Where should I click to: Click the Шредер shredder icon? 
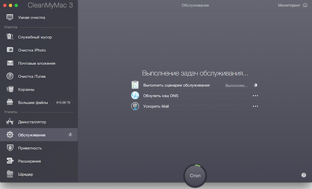[10, 174]
